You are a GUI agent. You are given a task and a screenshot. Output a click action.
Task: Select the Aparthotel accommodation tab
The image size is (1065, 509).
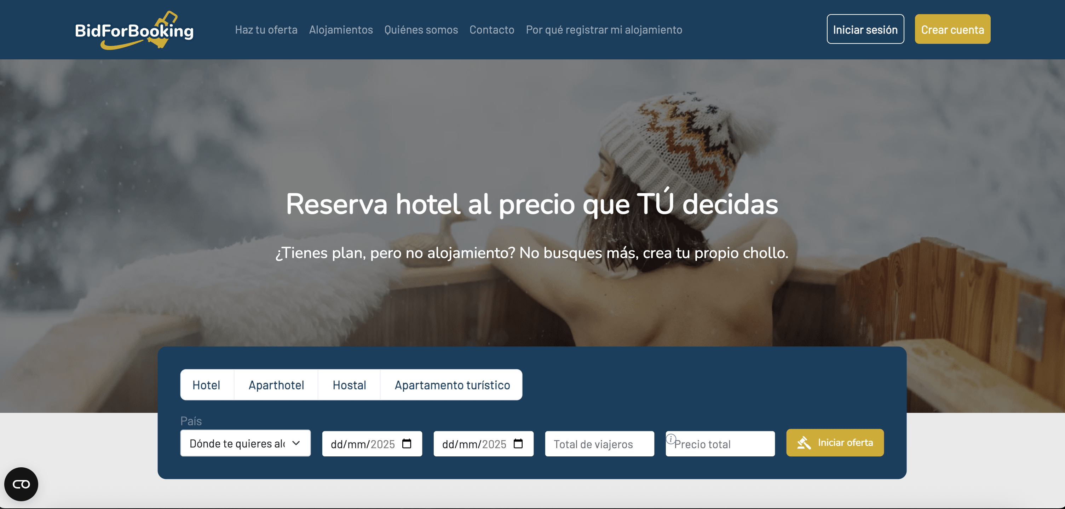[276, 385]
